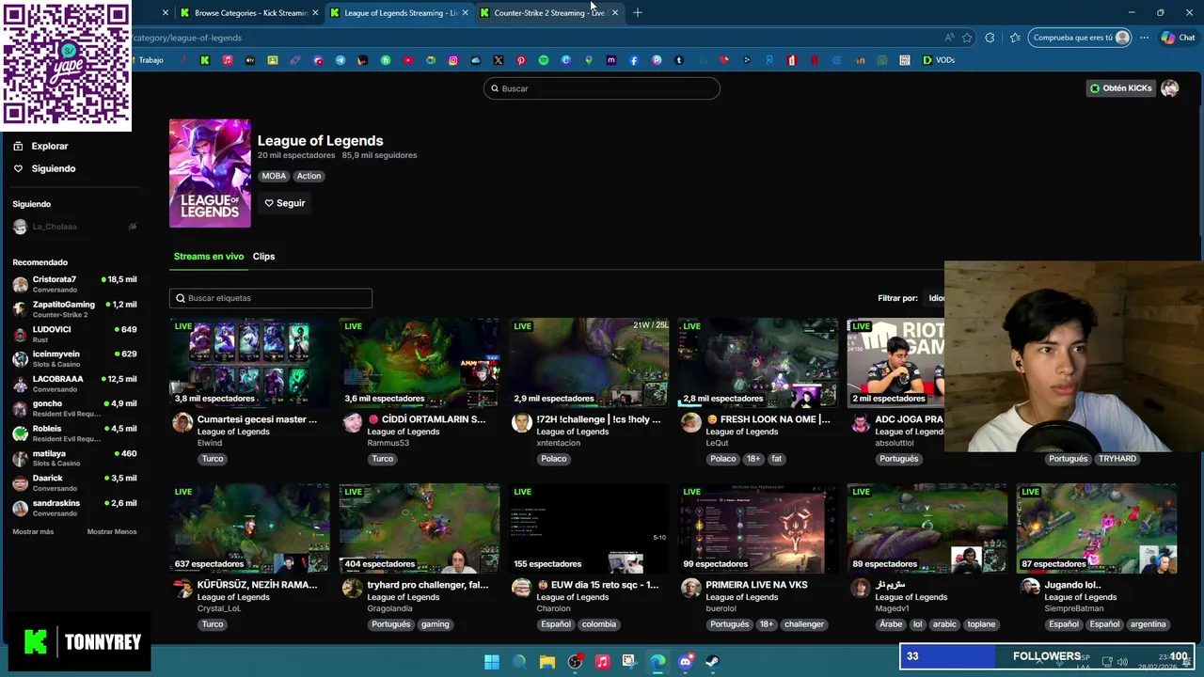1204x677 pixels.
Task: Open the LeQut channel avatar
Action: (x=690, y=423)
